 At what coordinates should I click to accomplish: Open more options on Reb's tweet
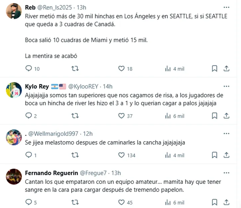pos(227,7)
